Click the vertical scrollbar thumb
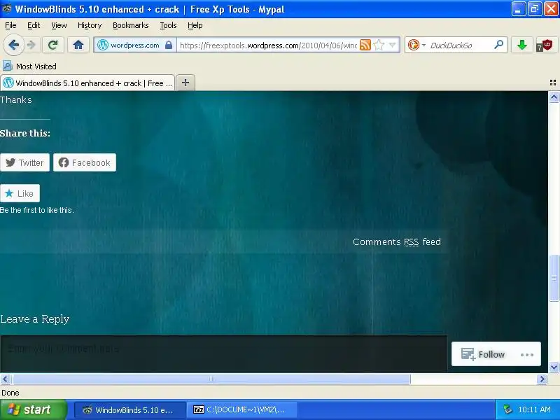 pyautogui.click(x=554, y=278)
